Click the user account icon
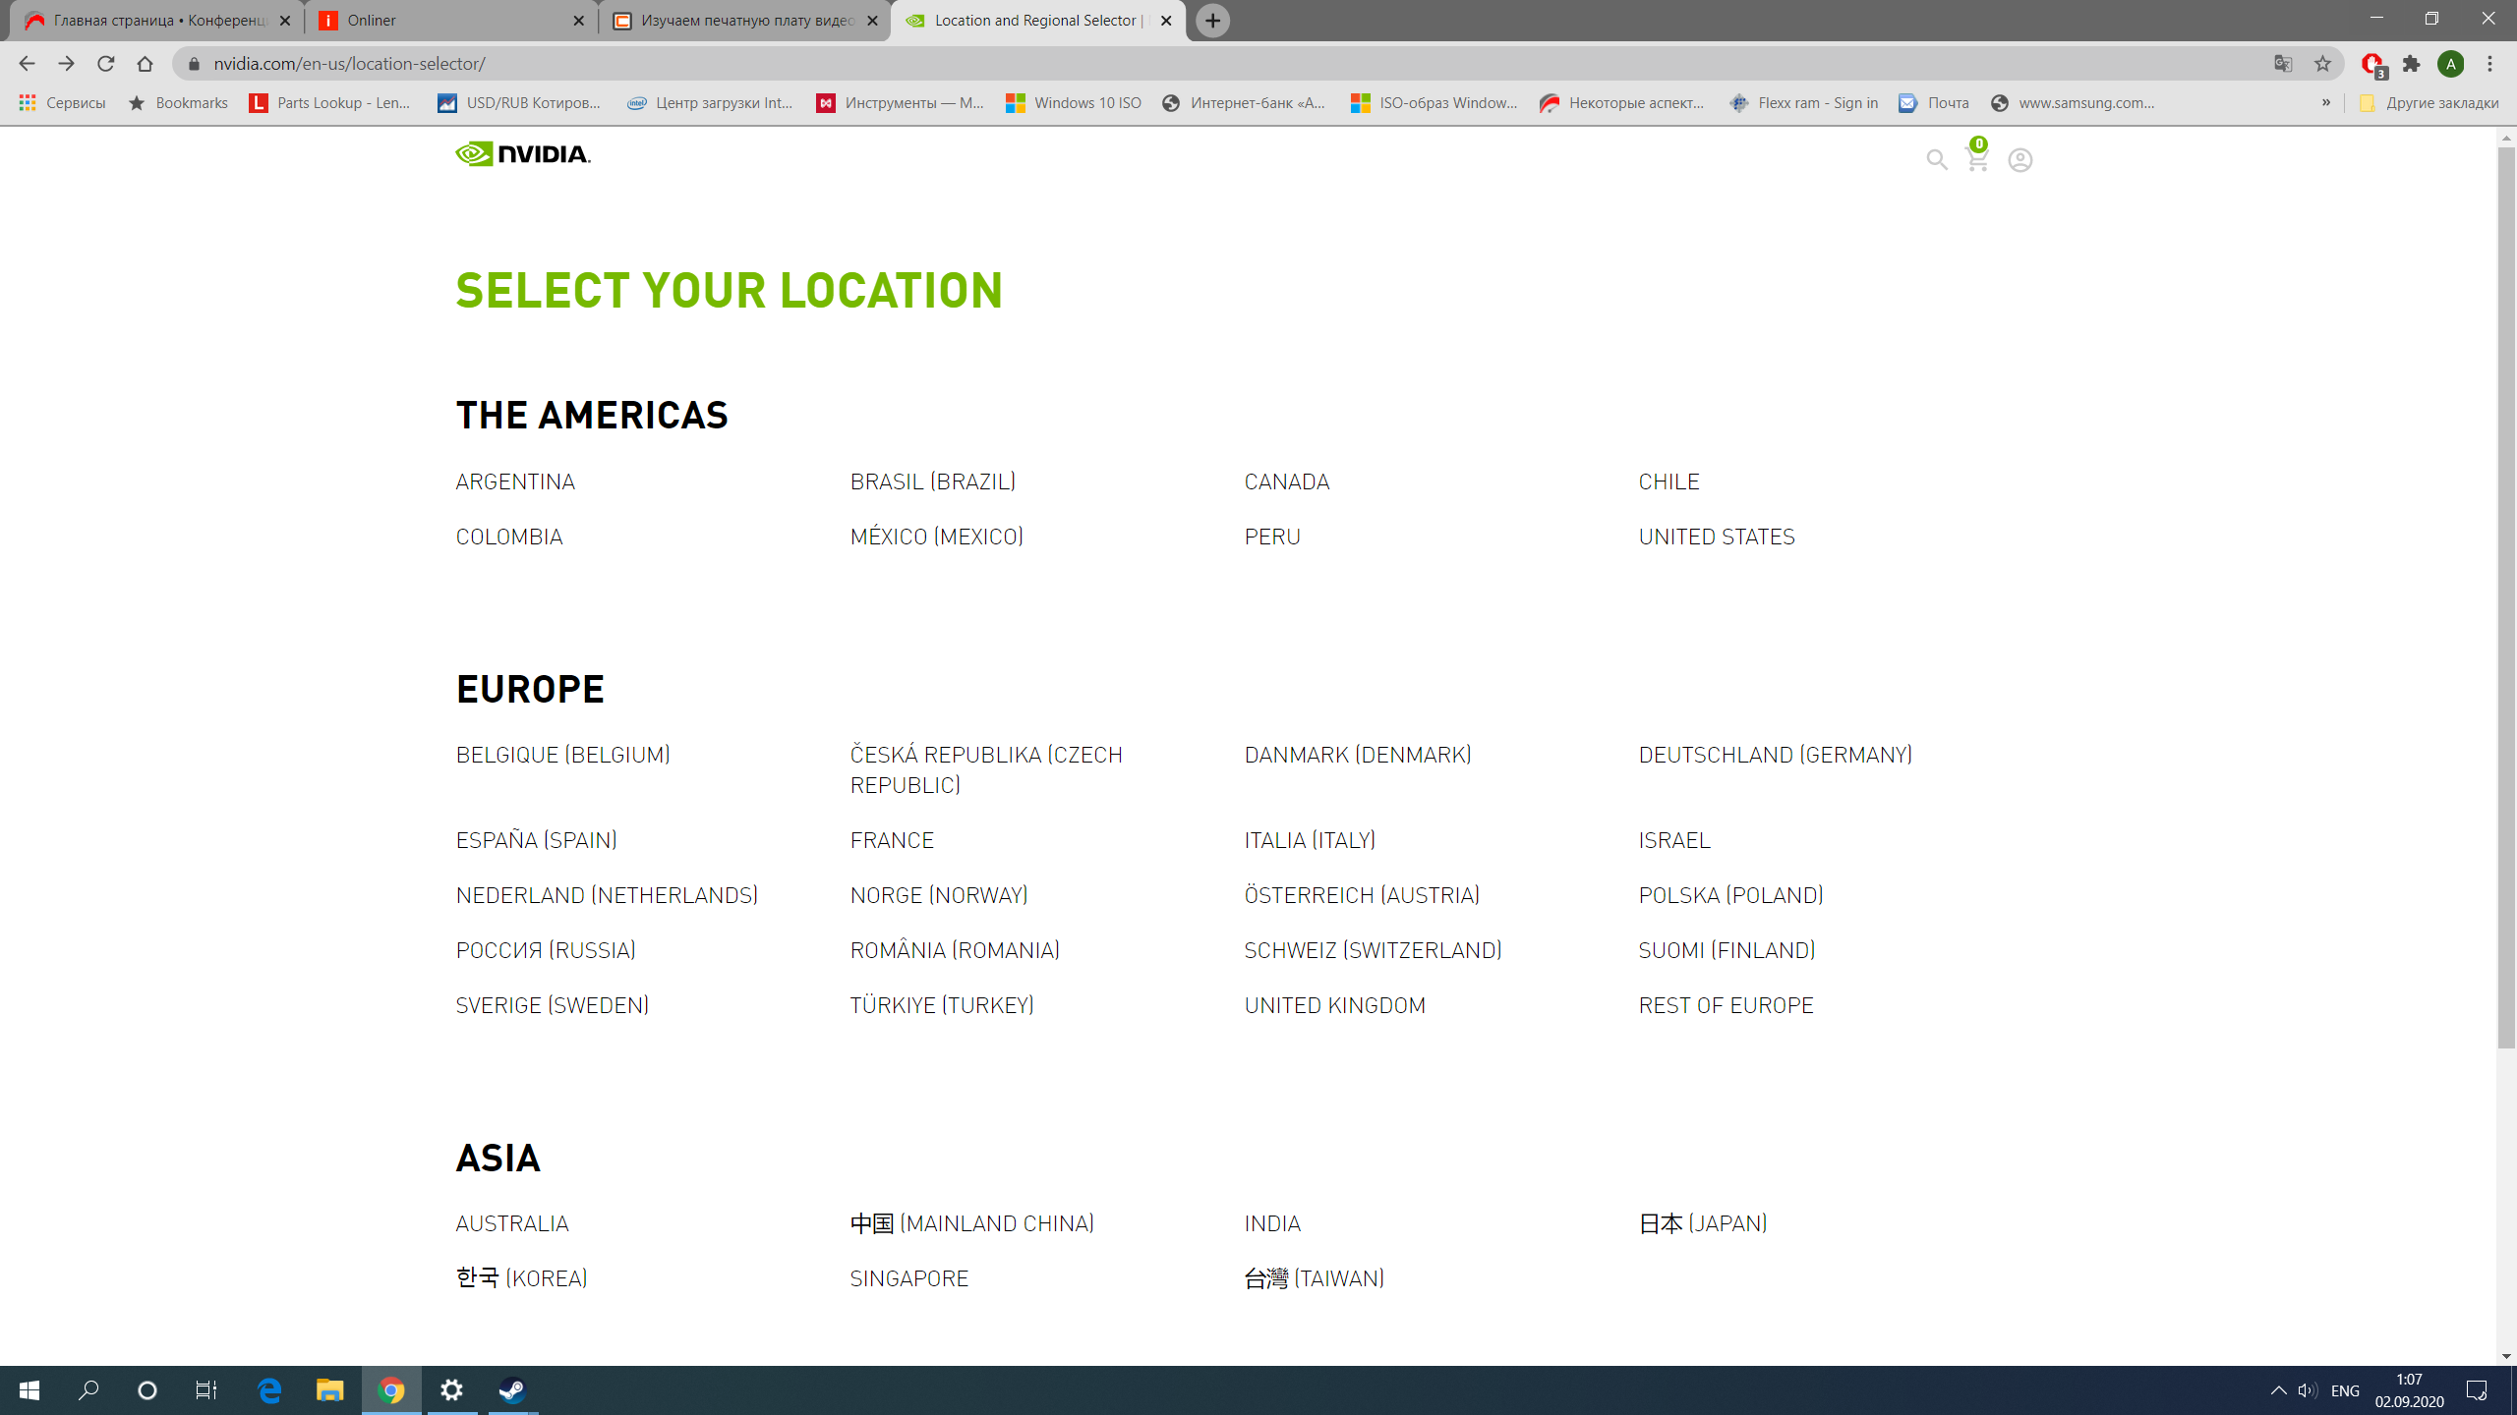The image size is (2517, 1415). pos(2019,160)
